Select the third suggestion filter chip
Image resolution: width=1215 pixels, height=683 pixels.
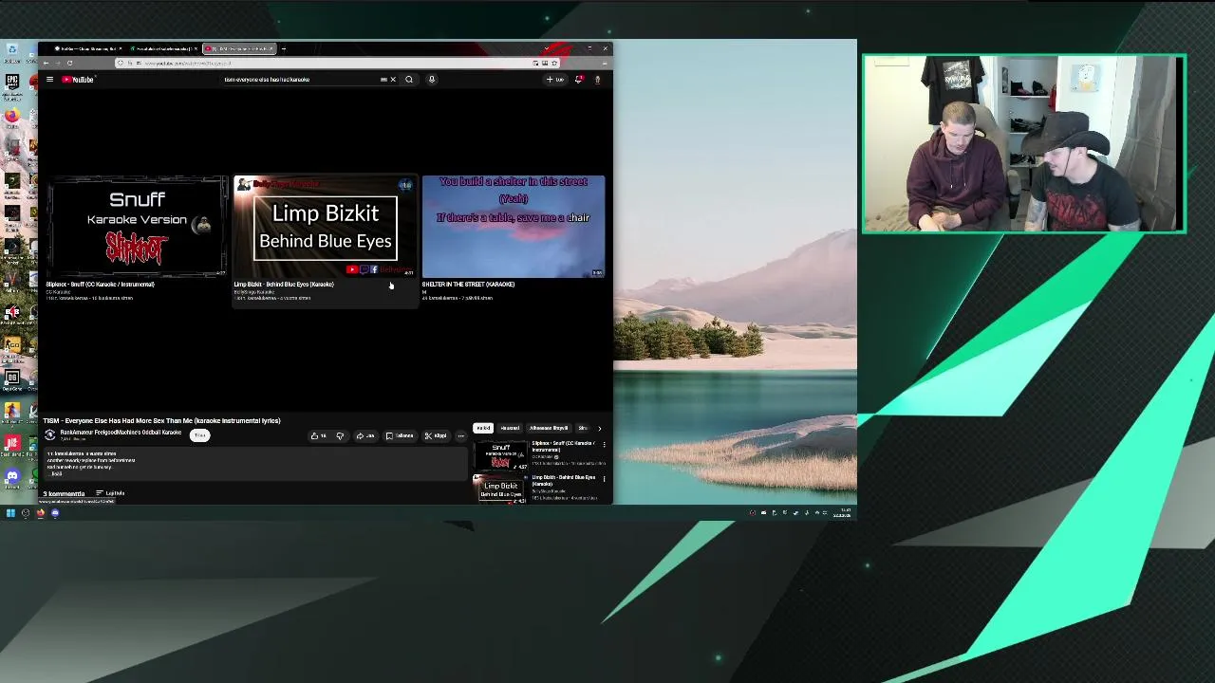[549, 428]
